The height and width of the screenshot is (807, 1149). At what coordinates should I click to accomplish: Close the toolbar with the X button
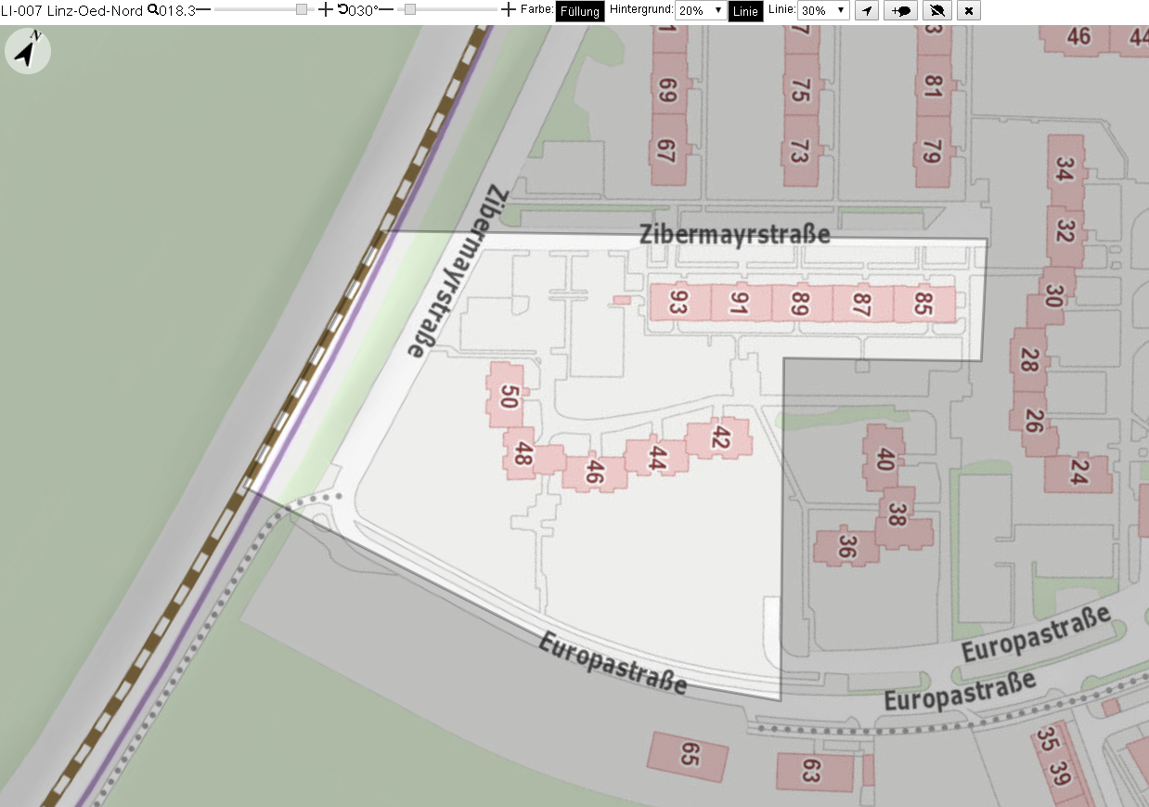click(x=969, y=10)
